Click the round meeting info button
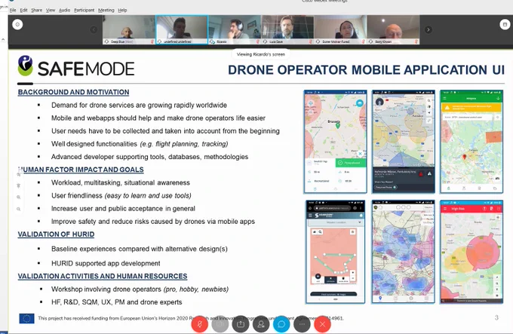513x334 pixels. [x=17, y=24]
